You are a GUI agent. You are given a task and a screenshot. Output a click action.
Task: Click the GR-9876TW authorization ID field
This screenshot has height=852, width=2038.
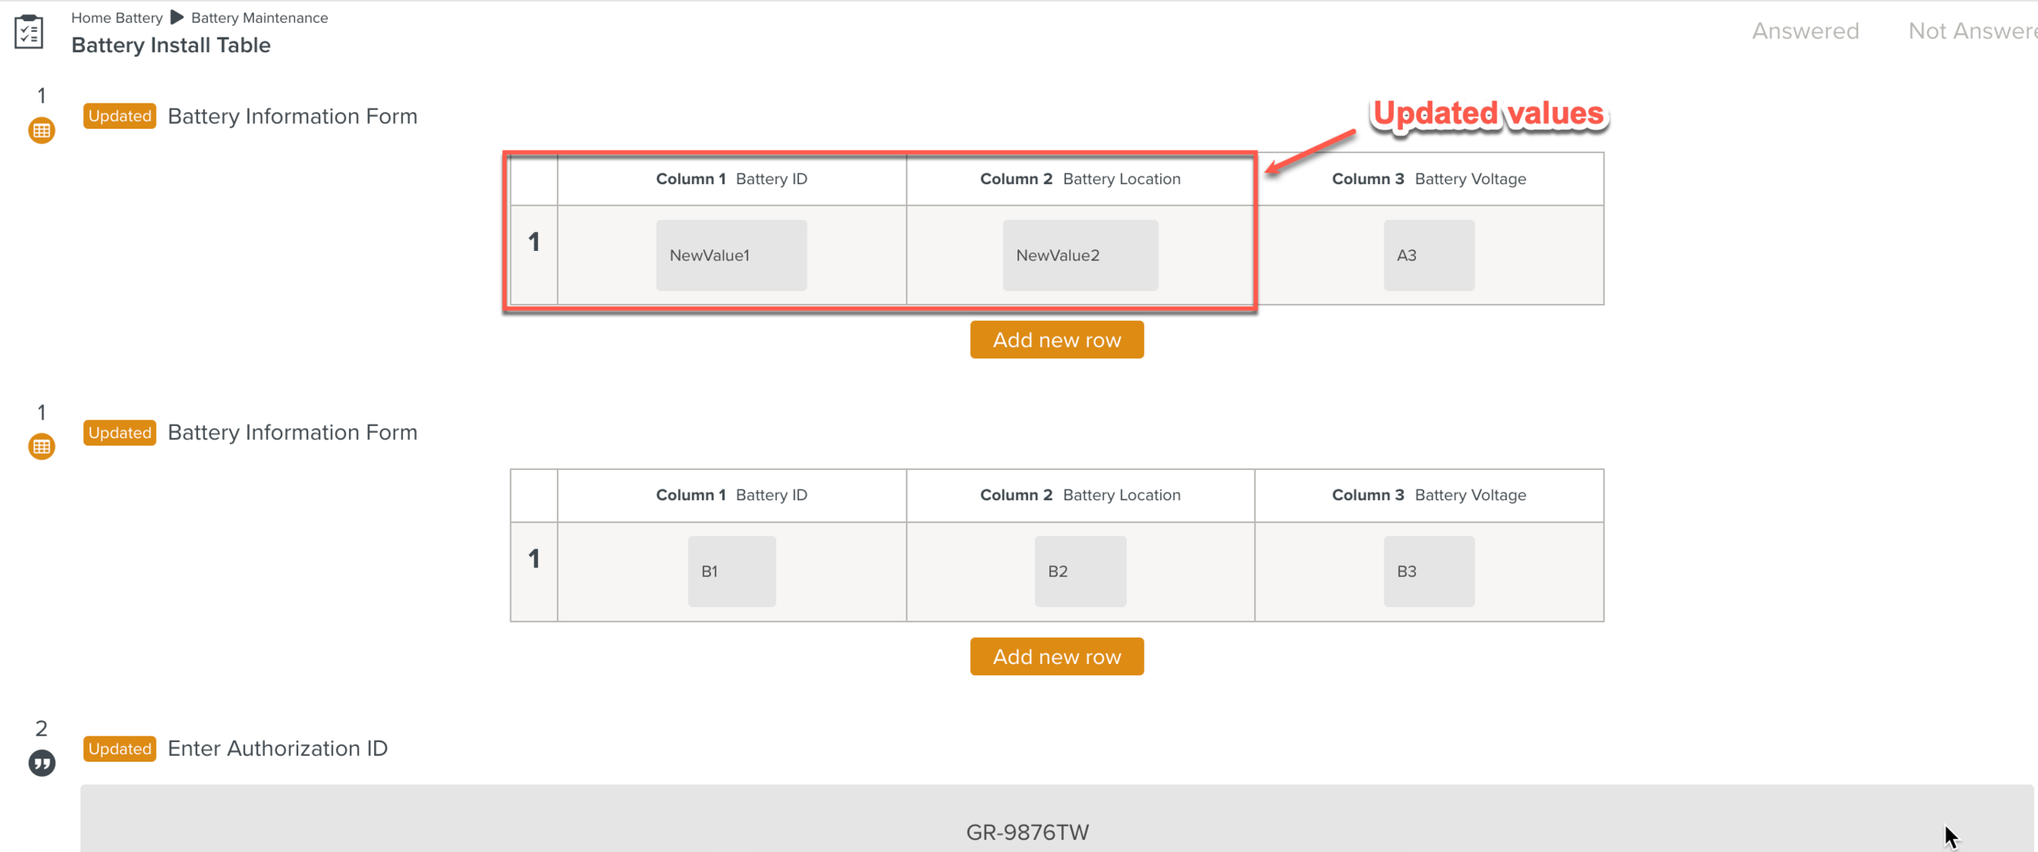[1027, 831]
